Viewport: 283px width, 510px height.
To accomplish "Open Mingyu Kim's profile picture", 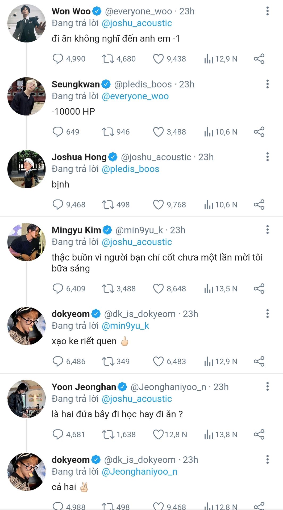I will pos(26,242).
